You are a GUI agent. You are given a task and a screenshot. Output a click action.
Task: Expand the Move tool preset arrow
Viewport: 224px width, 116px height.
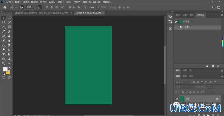(16, 7)
